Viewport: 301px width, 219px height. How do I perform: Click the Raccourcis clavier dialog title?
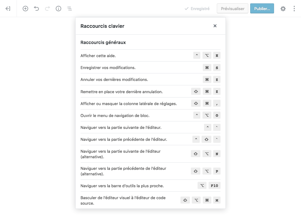(x=102, y=26)
